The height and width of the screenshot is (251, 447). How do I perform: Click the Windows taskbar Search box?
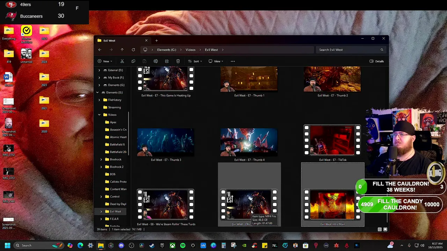(x=39, y=245)
